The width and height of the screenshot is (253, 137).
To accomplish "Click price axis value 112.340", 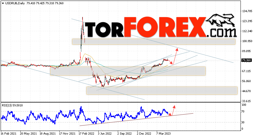I will pyautogui.click(x=247, y=31).
